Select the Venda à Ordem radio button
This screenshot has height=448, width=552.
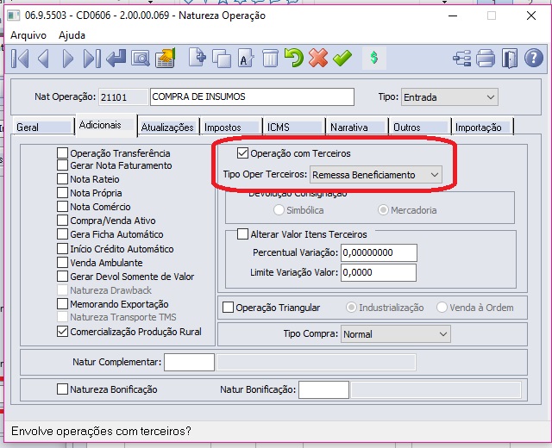(442, 308)
